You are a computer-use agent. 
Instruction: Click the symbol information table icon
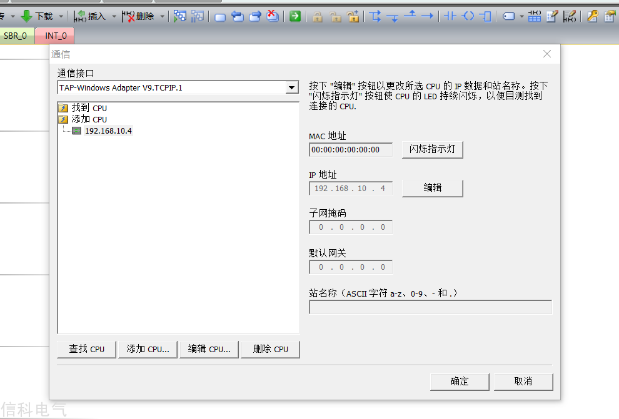click(x=535, y=16)
